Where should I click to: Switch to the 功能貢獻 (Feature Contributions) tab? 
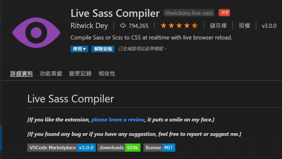click(51, 74)
